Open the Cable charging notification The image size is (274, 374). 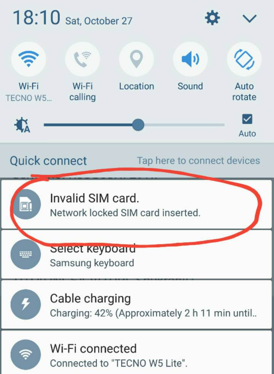[137, 304]
